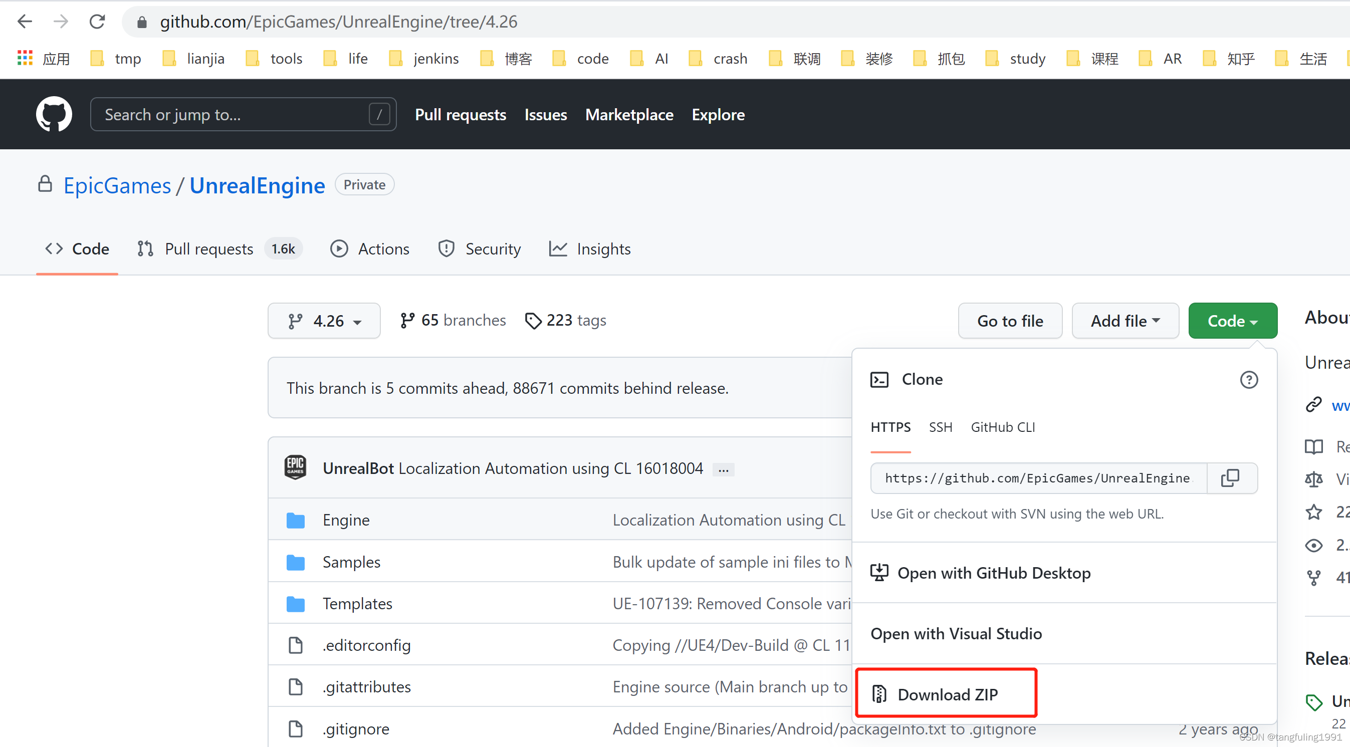Click the Templates folder icon
The height and width of the screenshot is (747, 1350).
296,604
